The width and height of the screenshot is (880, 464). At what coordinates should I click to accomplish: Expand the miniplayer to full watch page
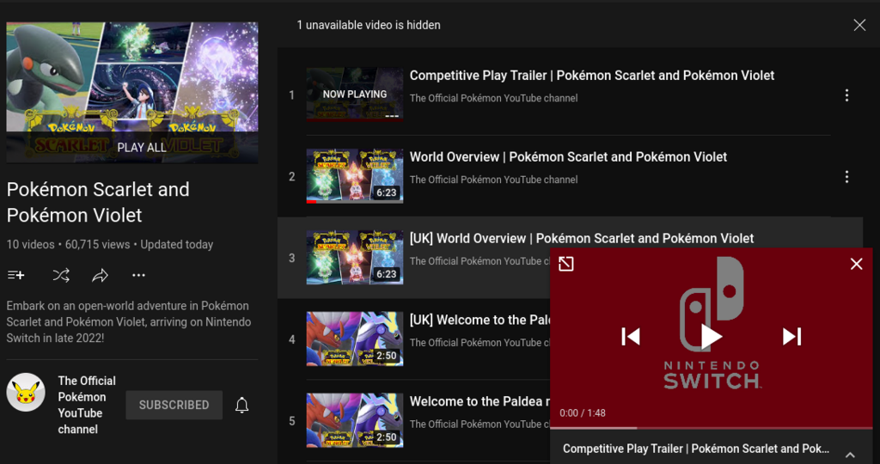pos(566,264)
